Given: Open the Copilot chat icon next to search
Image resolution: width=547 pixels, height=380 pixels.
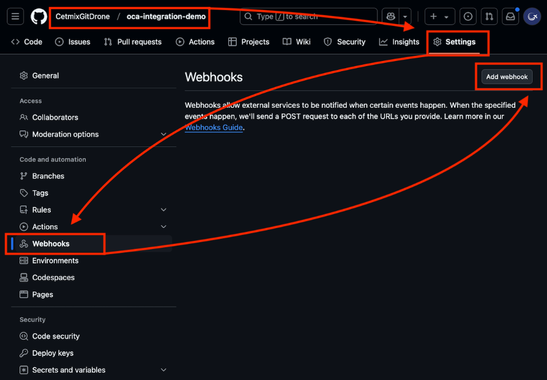Looking at the screenshot, I should point(390,16).
